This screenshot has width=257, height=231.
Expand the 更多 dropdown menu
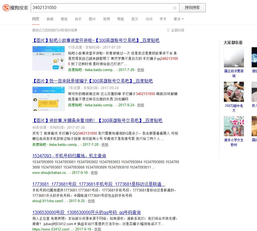coord(179,19)
